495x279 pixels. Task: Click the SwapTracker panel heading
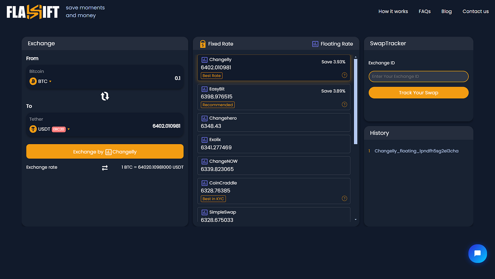click(x=388, y=44)
